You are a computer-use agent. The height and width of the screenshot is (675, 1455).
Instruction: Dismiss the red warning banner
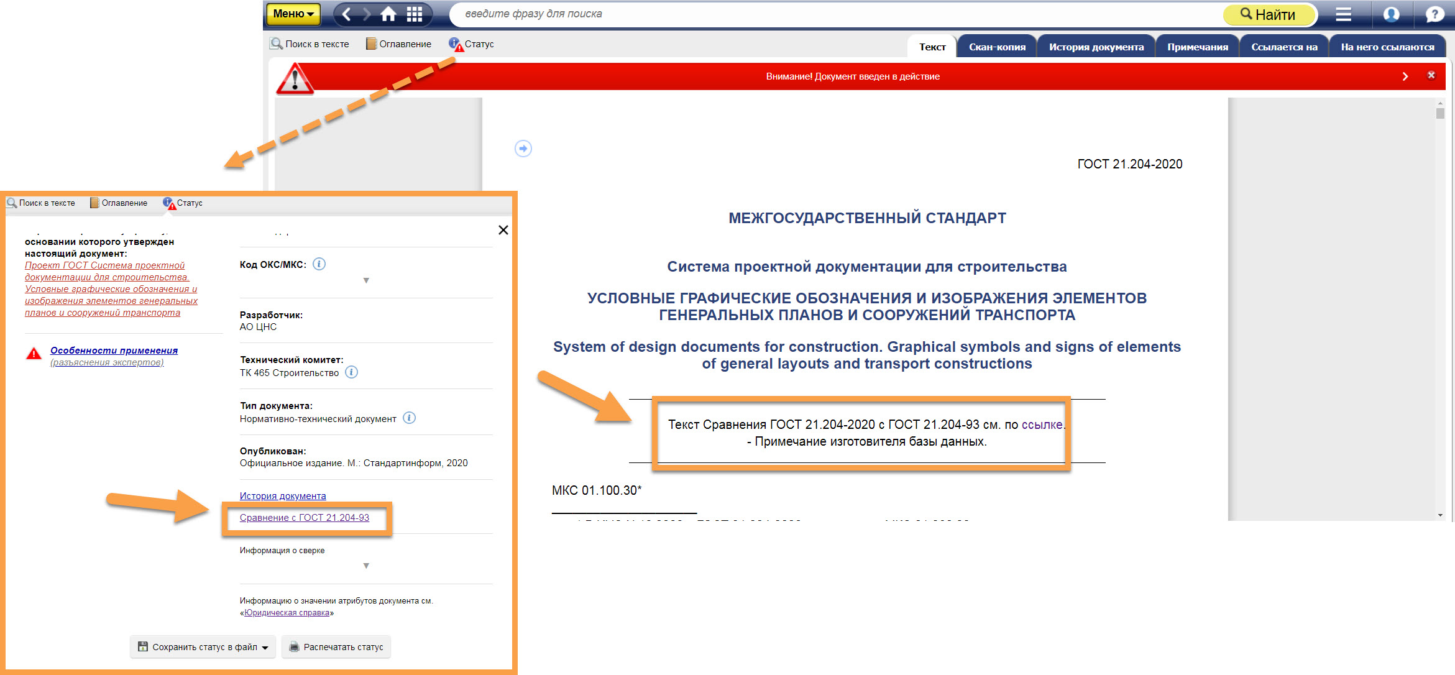(1431, 75)
